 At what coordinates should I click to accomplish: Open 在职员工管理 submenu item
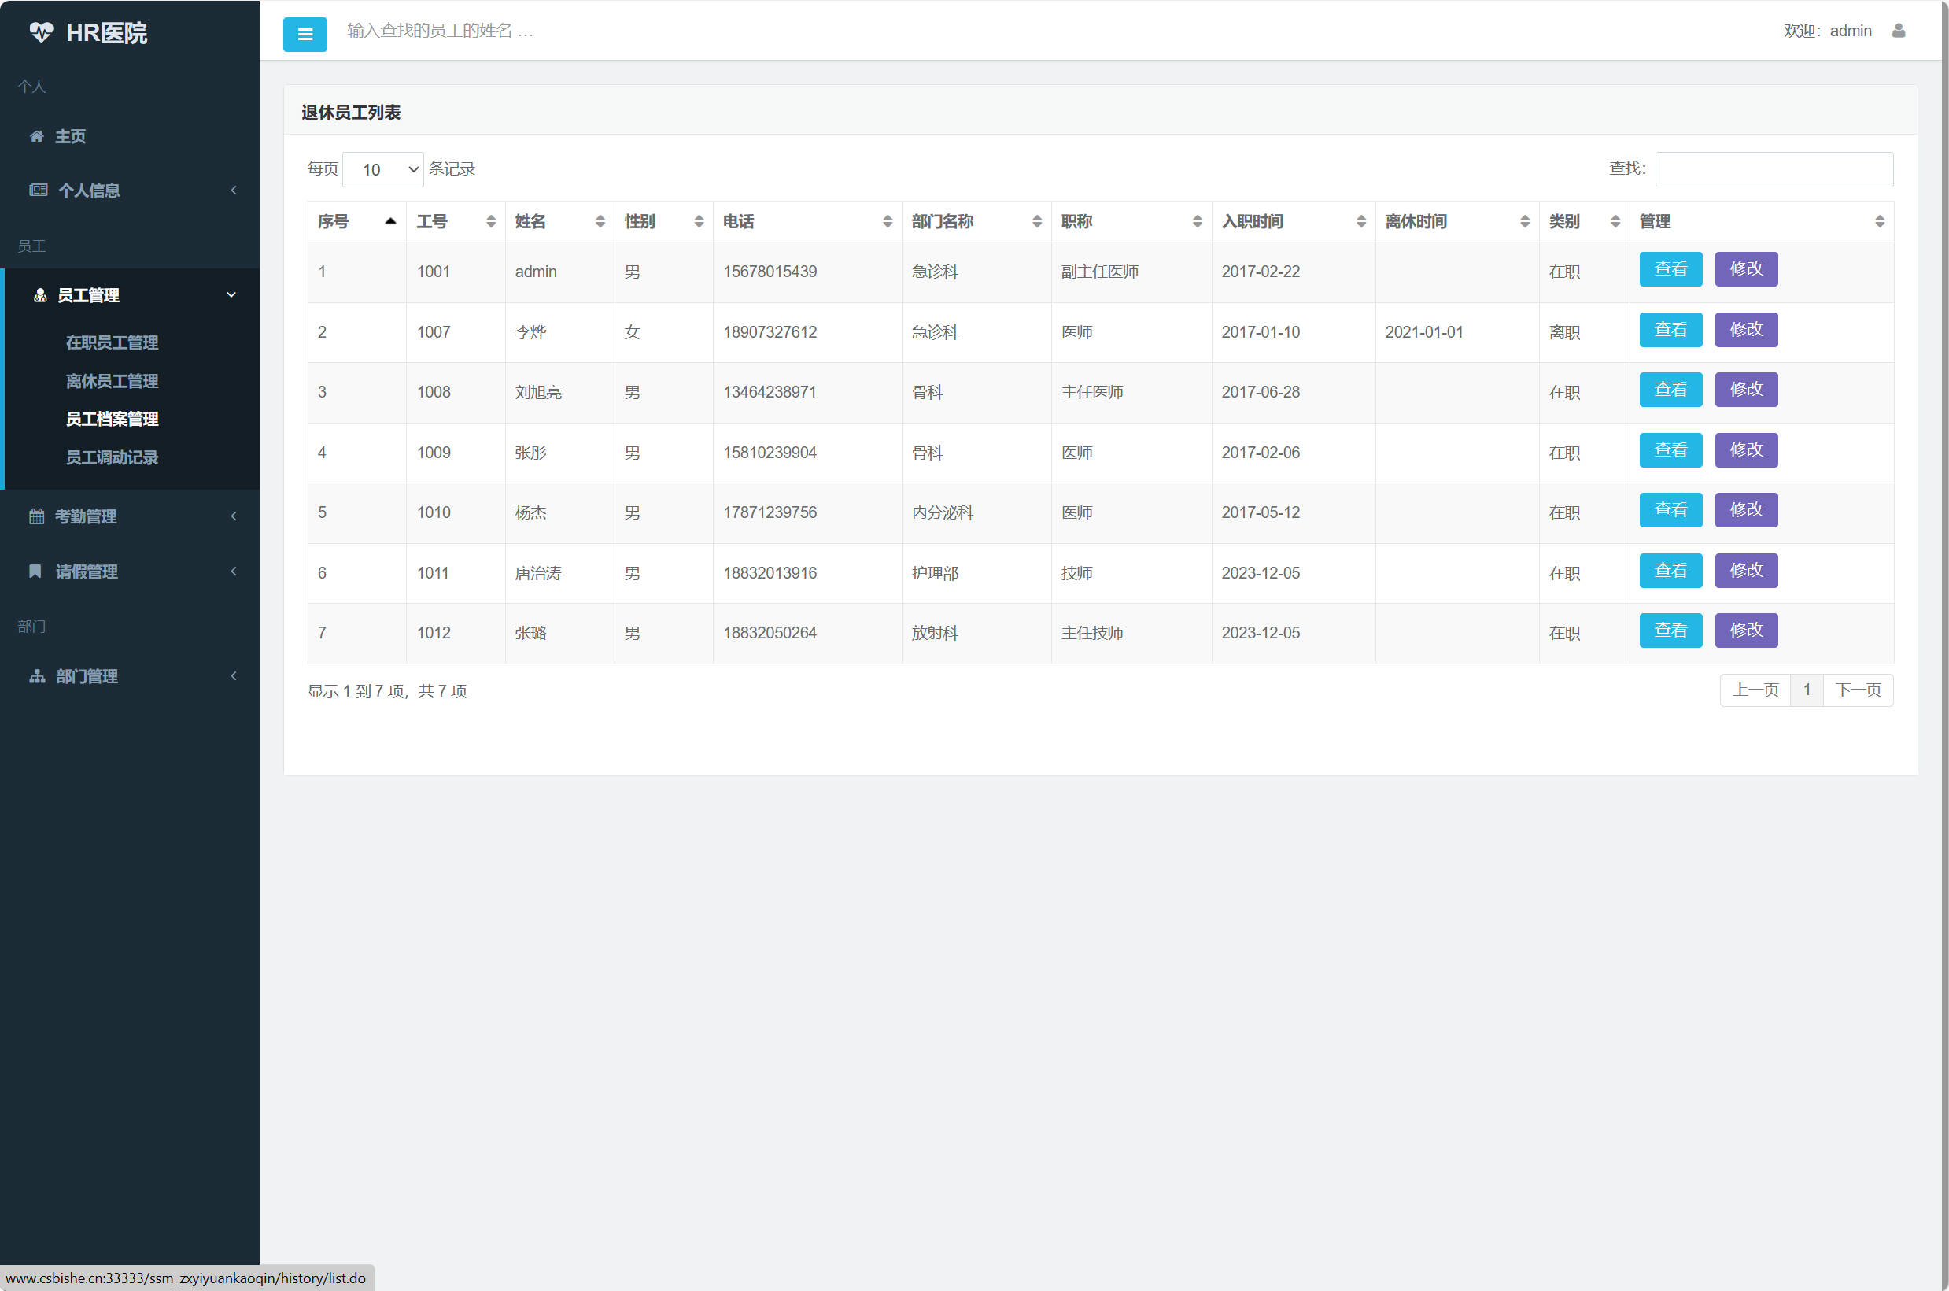112,342
